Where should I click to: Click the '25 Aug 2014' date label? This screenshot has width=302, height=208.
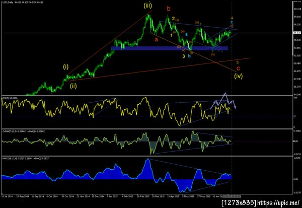(x=23, y=196)
